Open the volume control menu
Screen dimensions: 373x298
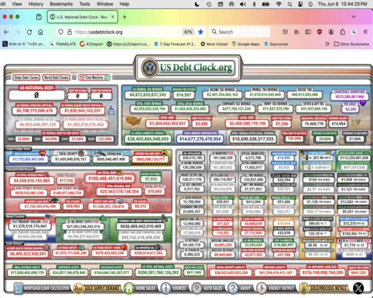tap(243, 4)
